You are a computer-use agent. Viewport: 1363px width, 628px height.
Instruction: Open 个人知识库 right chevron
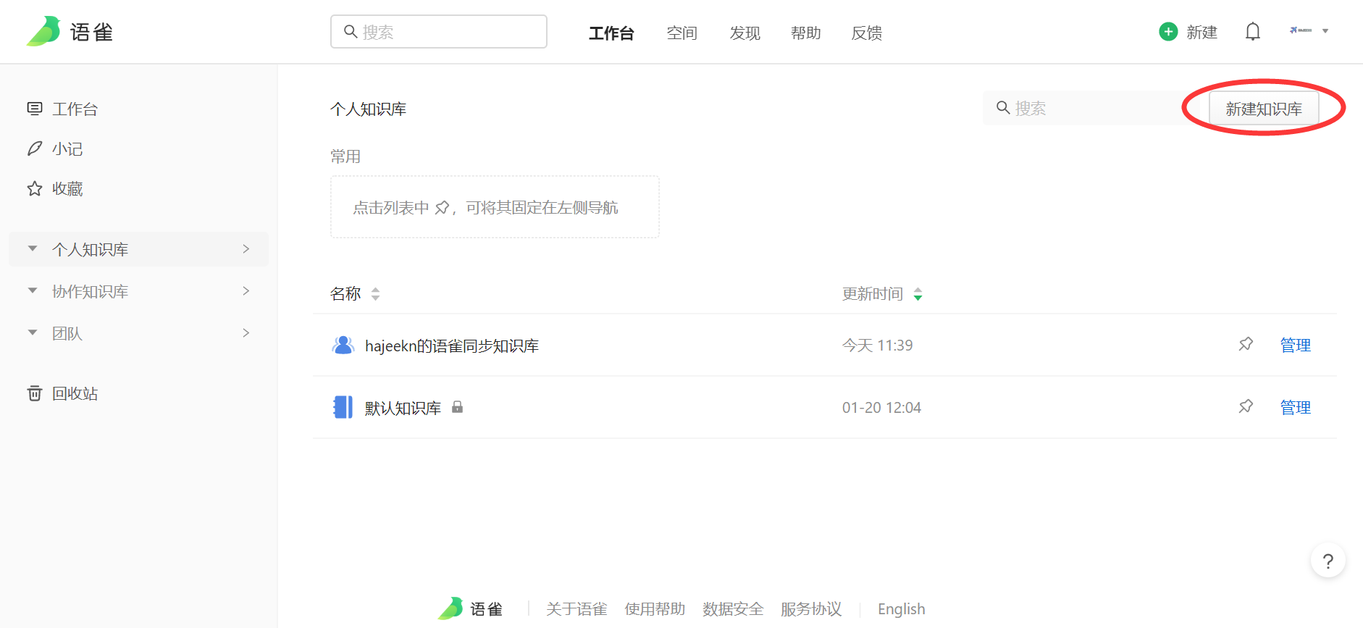click(246, 248)
